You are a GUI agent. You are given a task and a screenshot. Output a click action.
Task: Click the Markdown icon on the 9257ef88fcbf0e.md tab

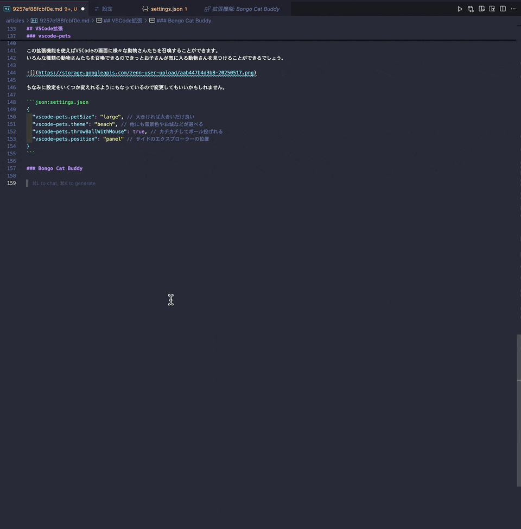pos(7,9)
